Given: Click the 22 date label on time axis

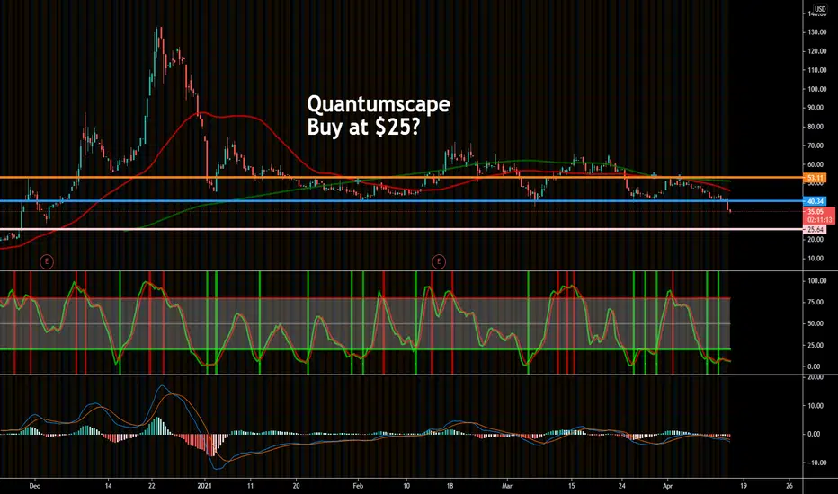Looking at the screenshot, I should pyautogui.click(x=152, y=486).
